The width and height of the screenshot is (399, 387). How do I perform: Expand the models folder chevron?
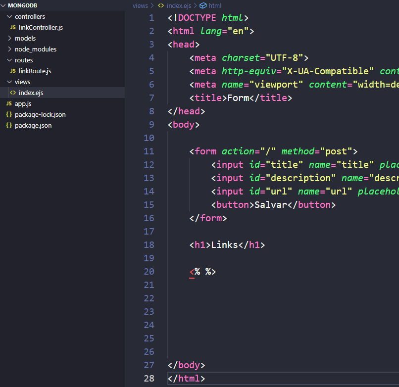[9, 38]
